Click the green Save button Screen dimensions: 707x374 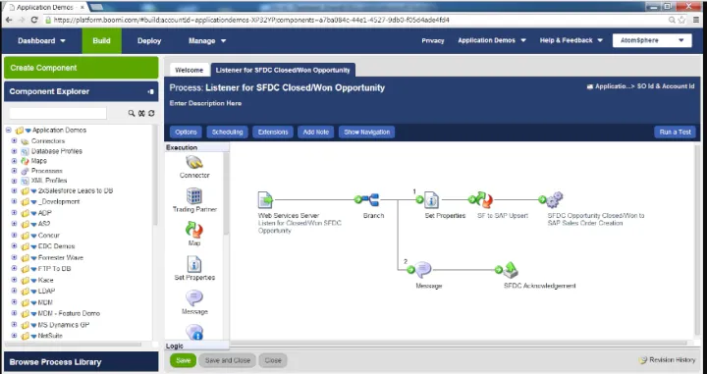(183, 360)
